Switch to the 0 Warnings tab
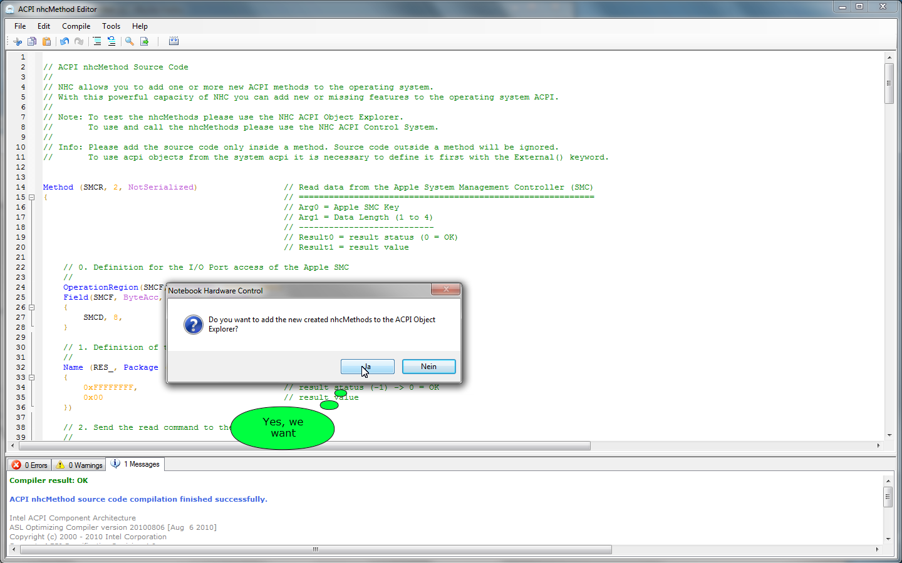Viewport: 902px width, 563px height. (x=79, y=465)
